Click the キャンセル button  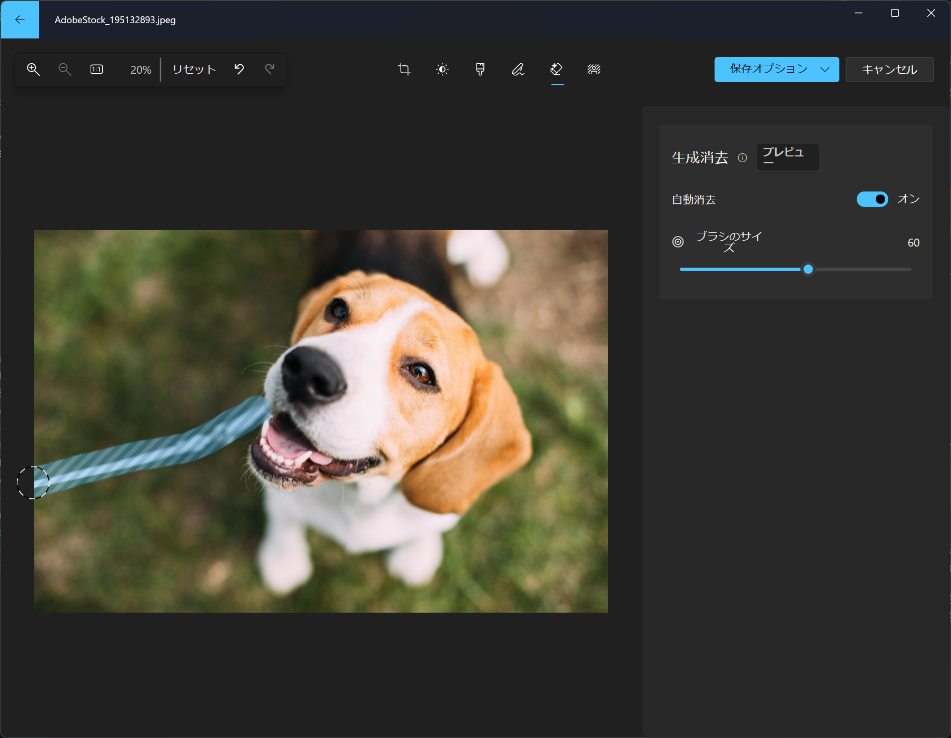889,70
